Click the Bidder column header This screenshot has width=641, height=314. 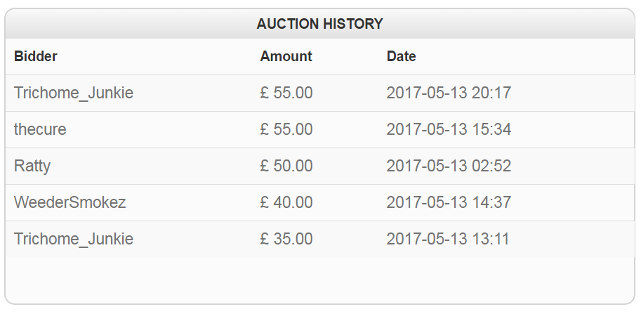[x=36, y=57]
